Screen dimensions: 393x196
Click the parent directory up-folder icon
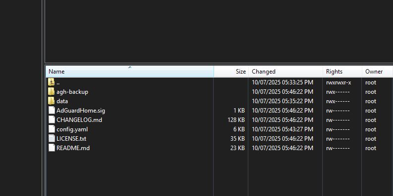52,82
